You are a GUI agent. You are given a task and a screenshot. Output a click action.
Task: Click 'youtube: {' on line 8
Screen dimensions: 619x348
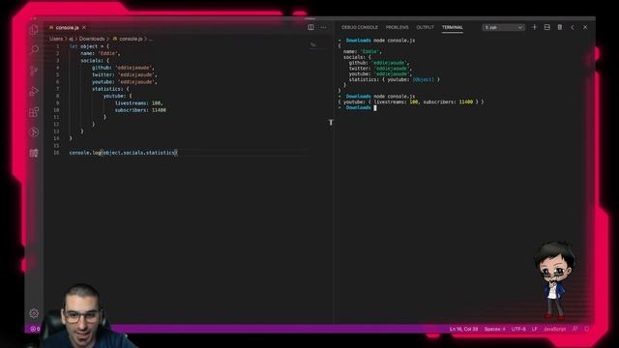pos(118,96)
